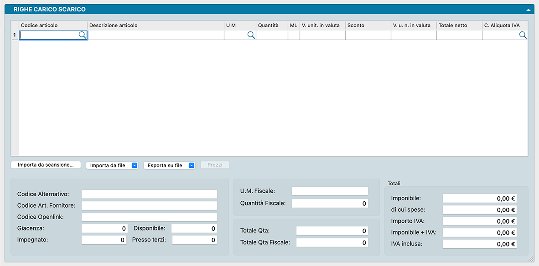Click the U M column search magnifier

click(x=251, y=35)
